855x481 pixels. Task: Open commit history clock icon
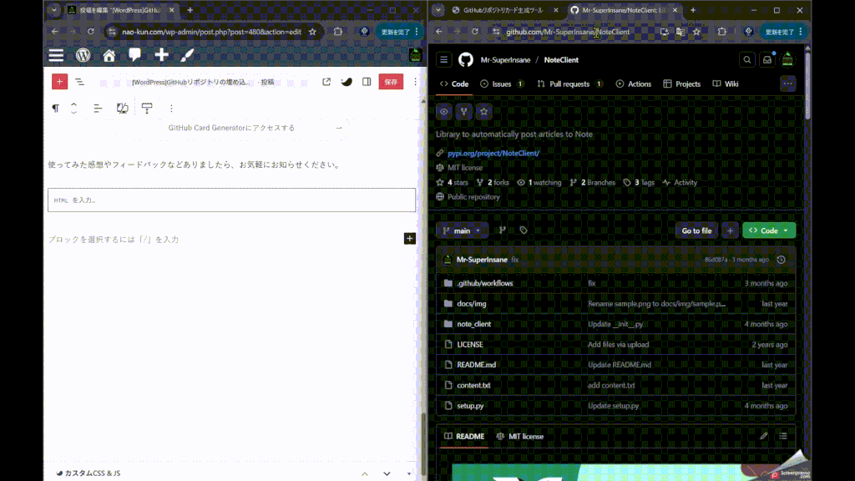781,261
